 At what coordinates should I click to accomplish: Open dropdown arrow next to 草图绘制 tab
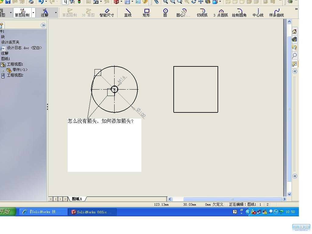pyautogui.click(x=33, y=13)
